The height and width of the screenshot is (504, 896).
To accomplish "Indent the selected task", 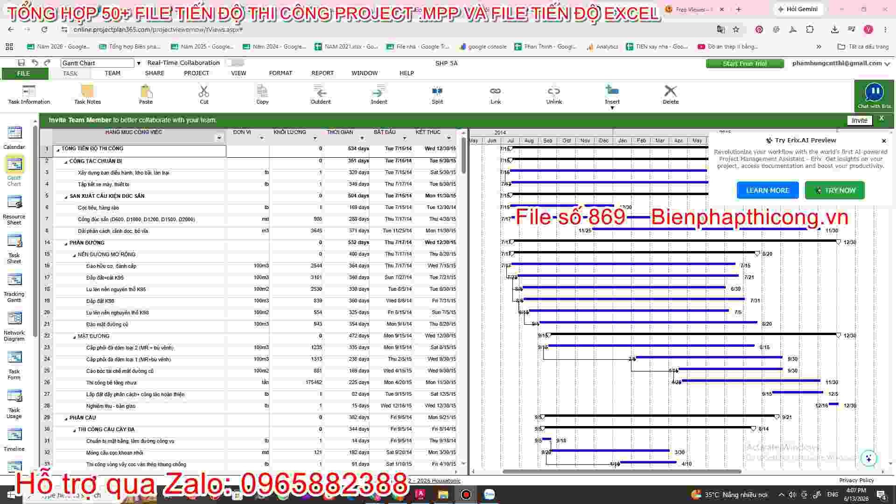I will click(x=379, y=95).
